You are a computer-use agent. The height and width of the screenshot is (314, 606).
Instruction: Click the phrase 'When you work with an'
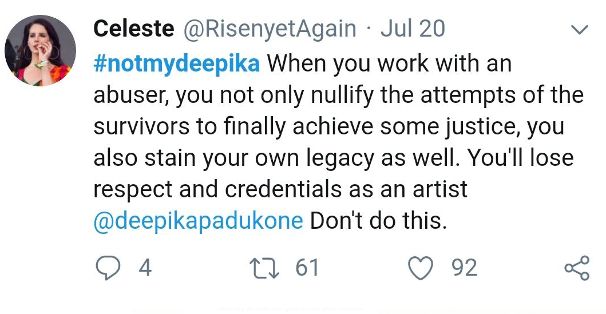pos(389,63)
